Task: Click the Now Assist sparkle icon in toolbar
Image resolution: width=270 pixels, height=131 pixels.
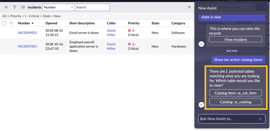Action: pos(189,7)
